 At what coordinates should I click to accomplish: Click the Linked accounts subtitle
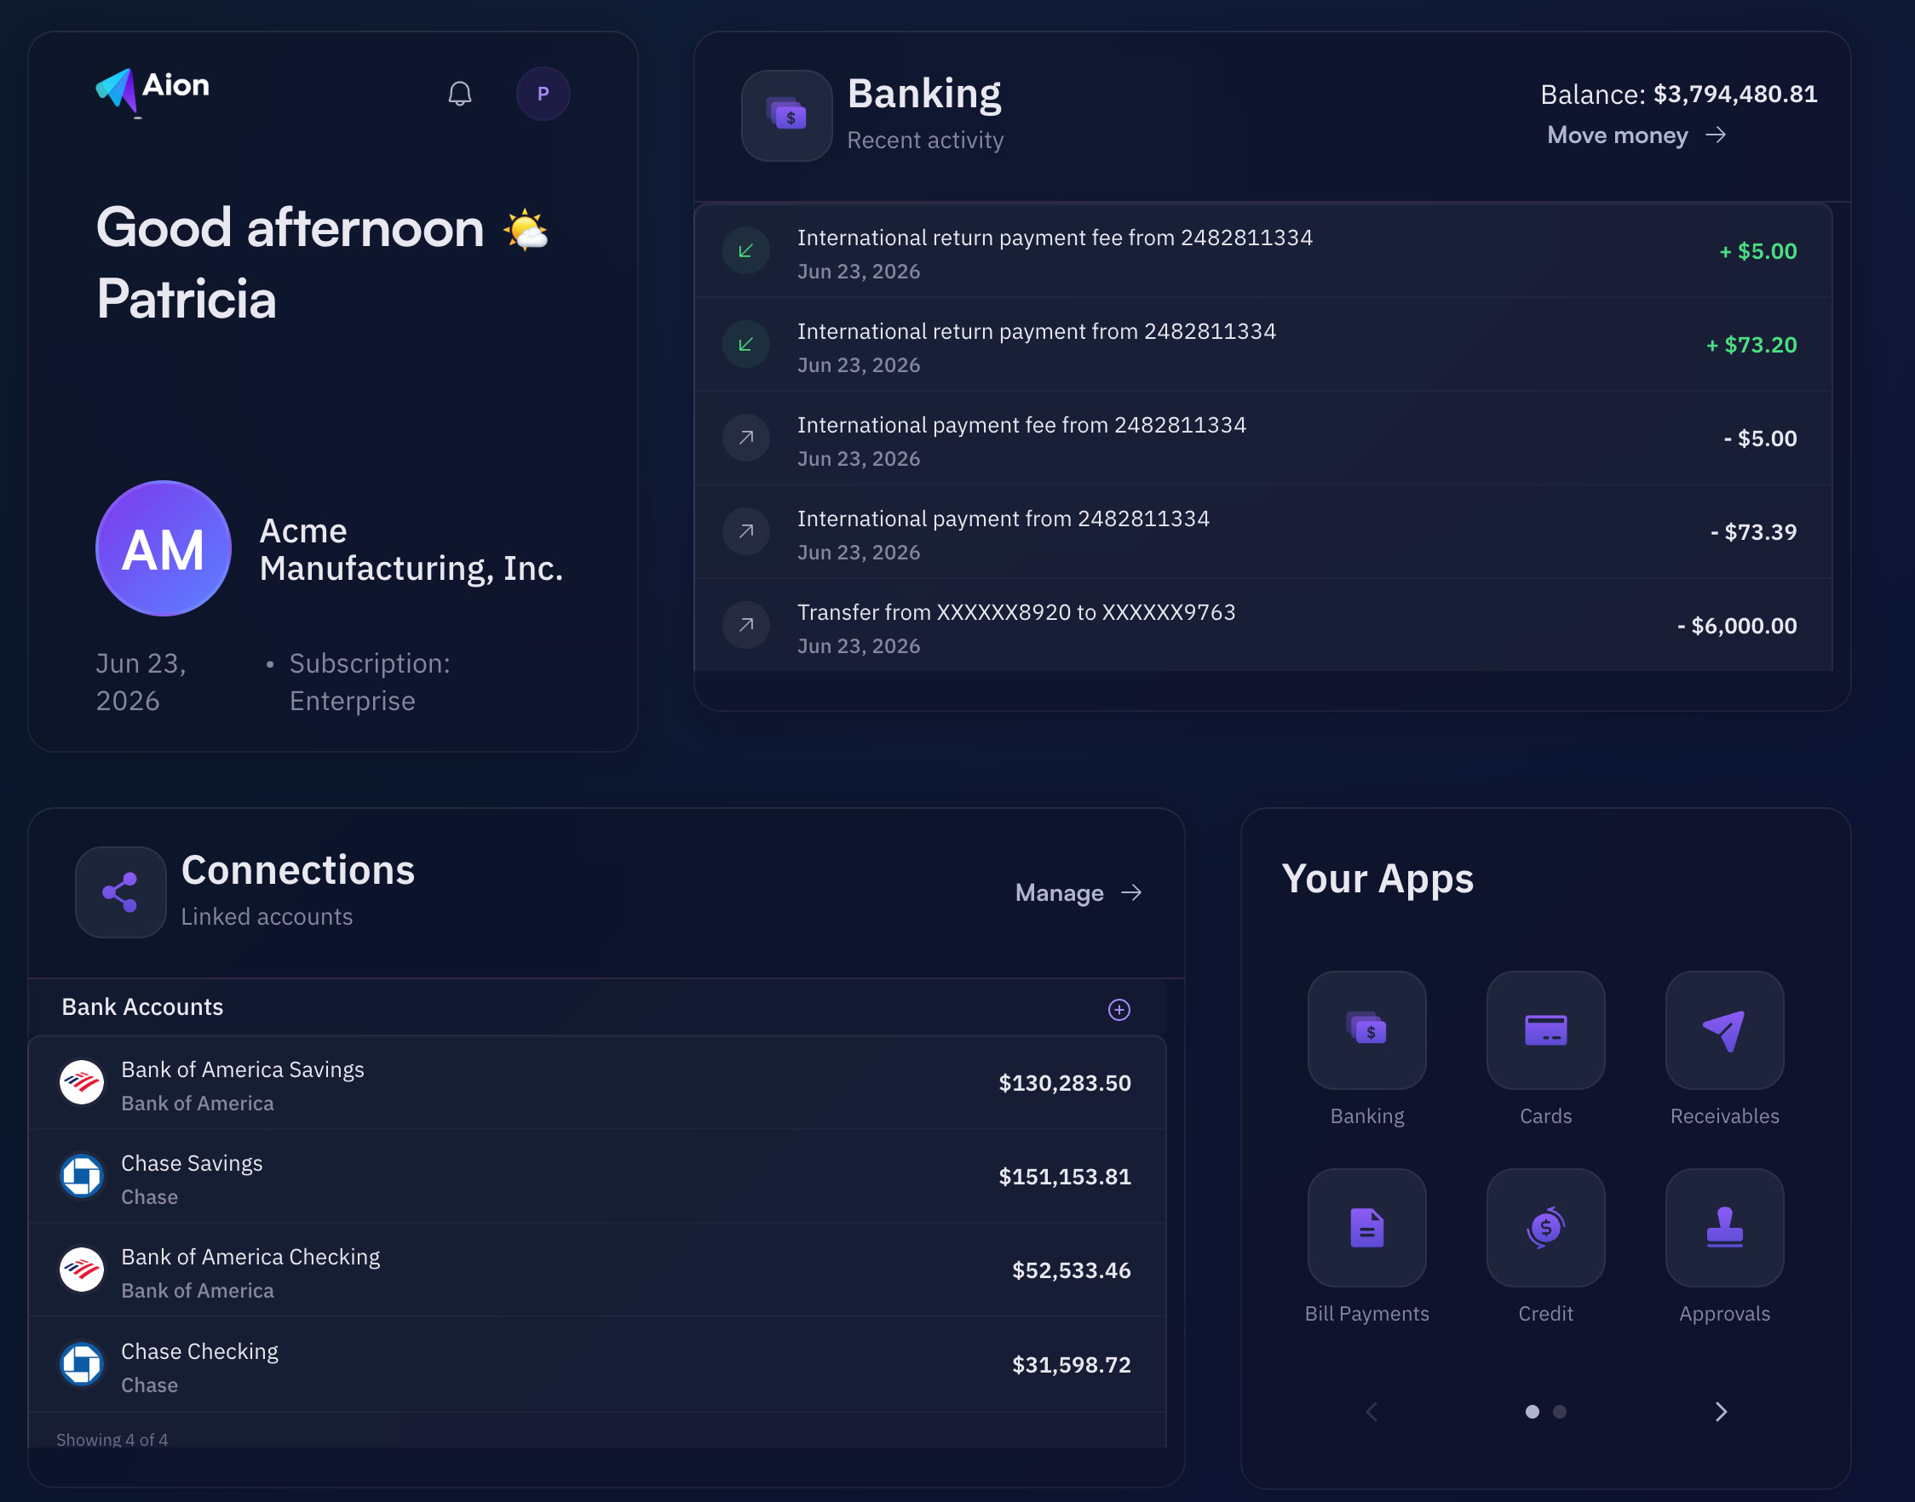pos(267,917)
